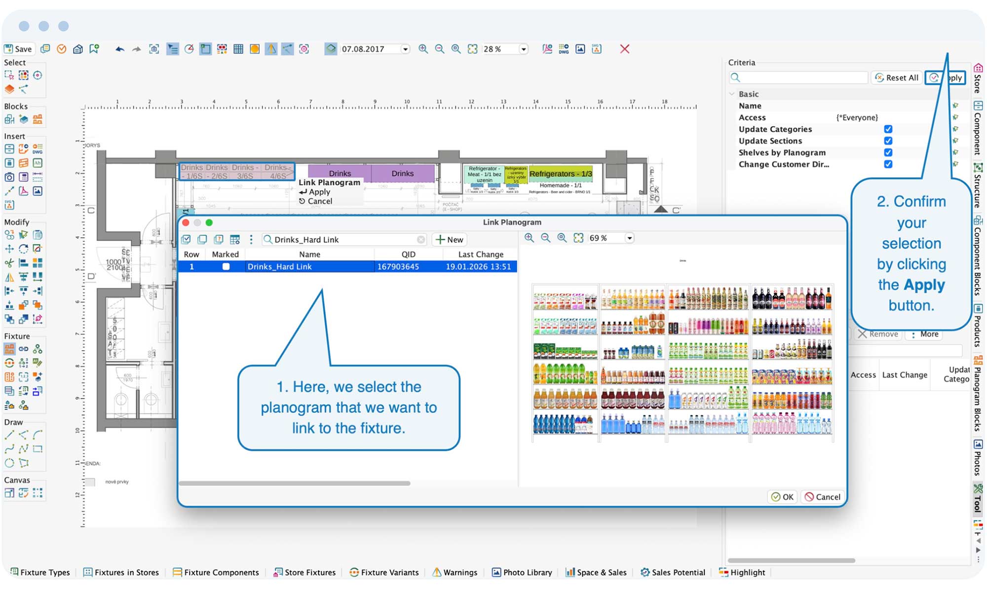Open the 07.08.2017 date dropdown
This screenshot has width=987, height=590.
click(405, 49)
